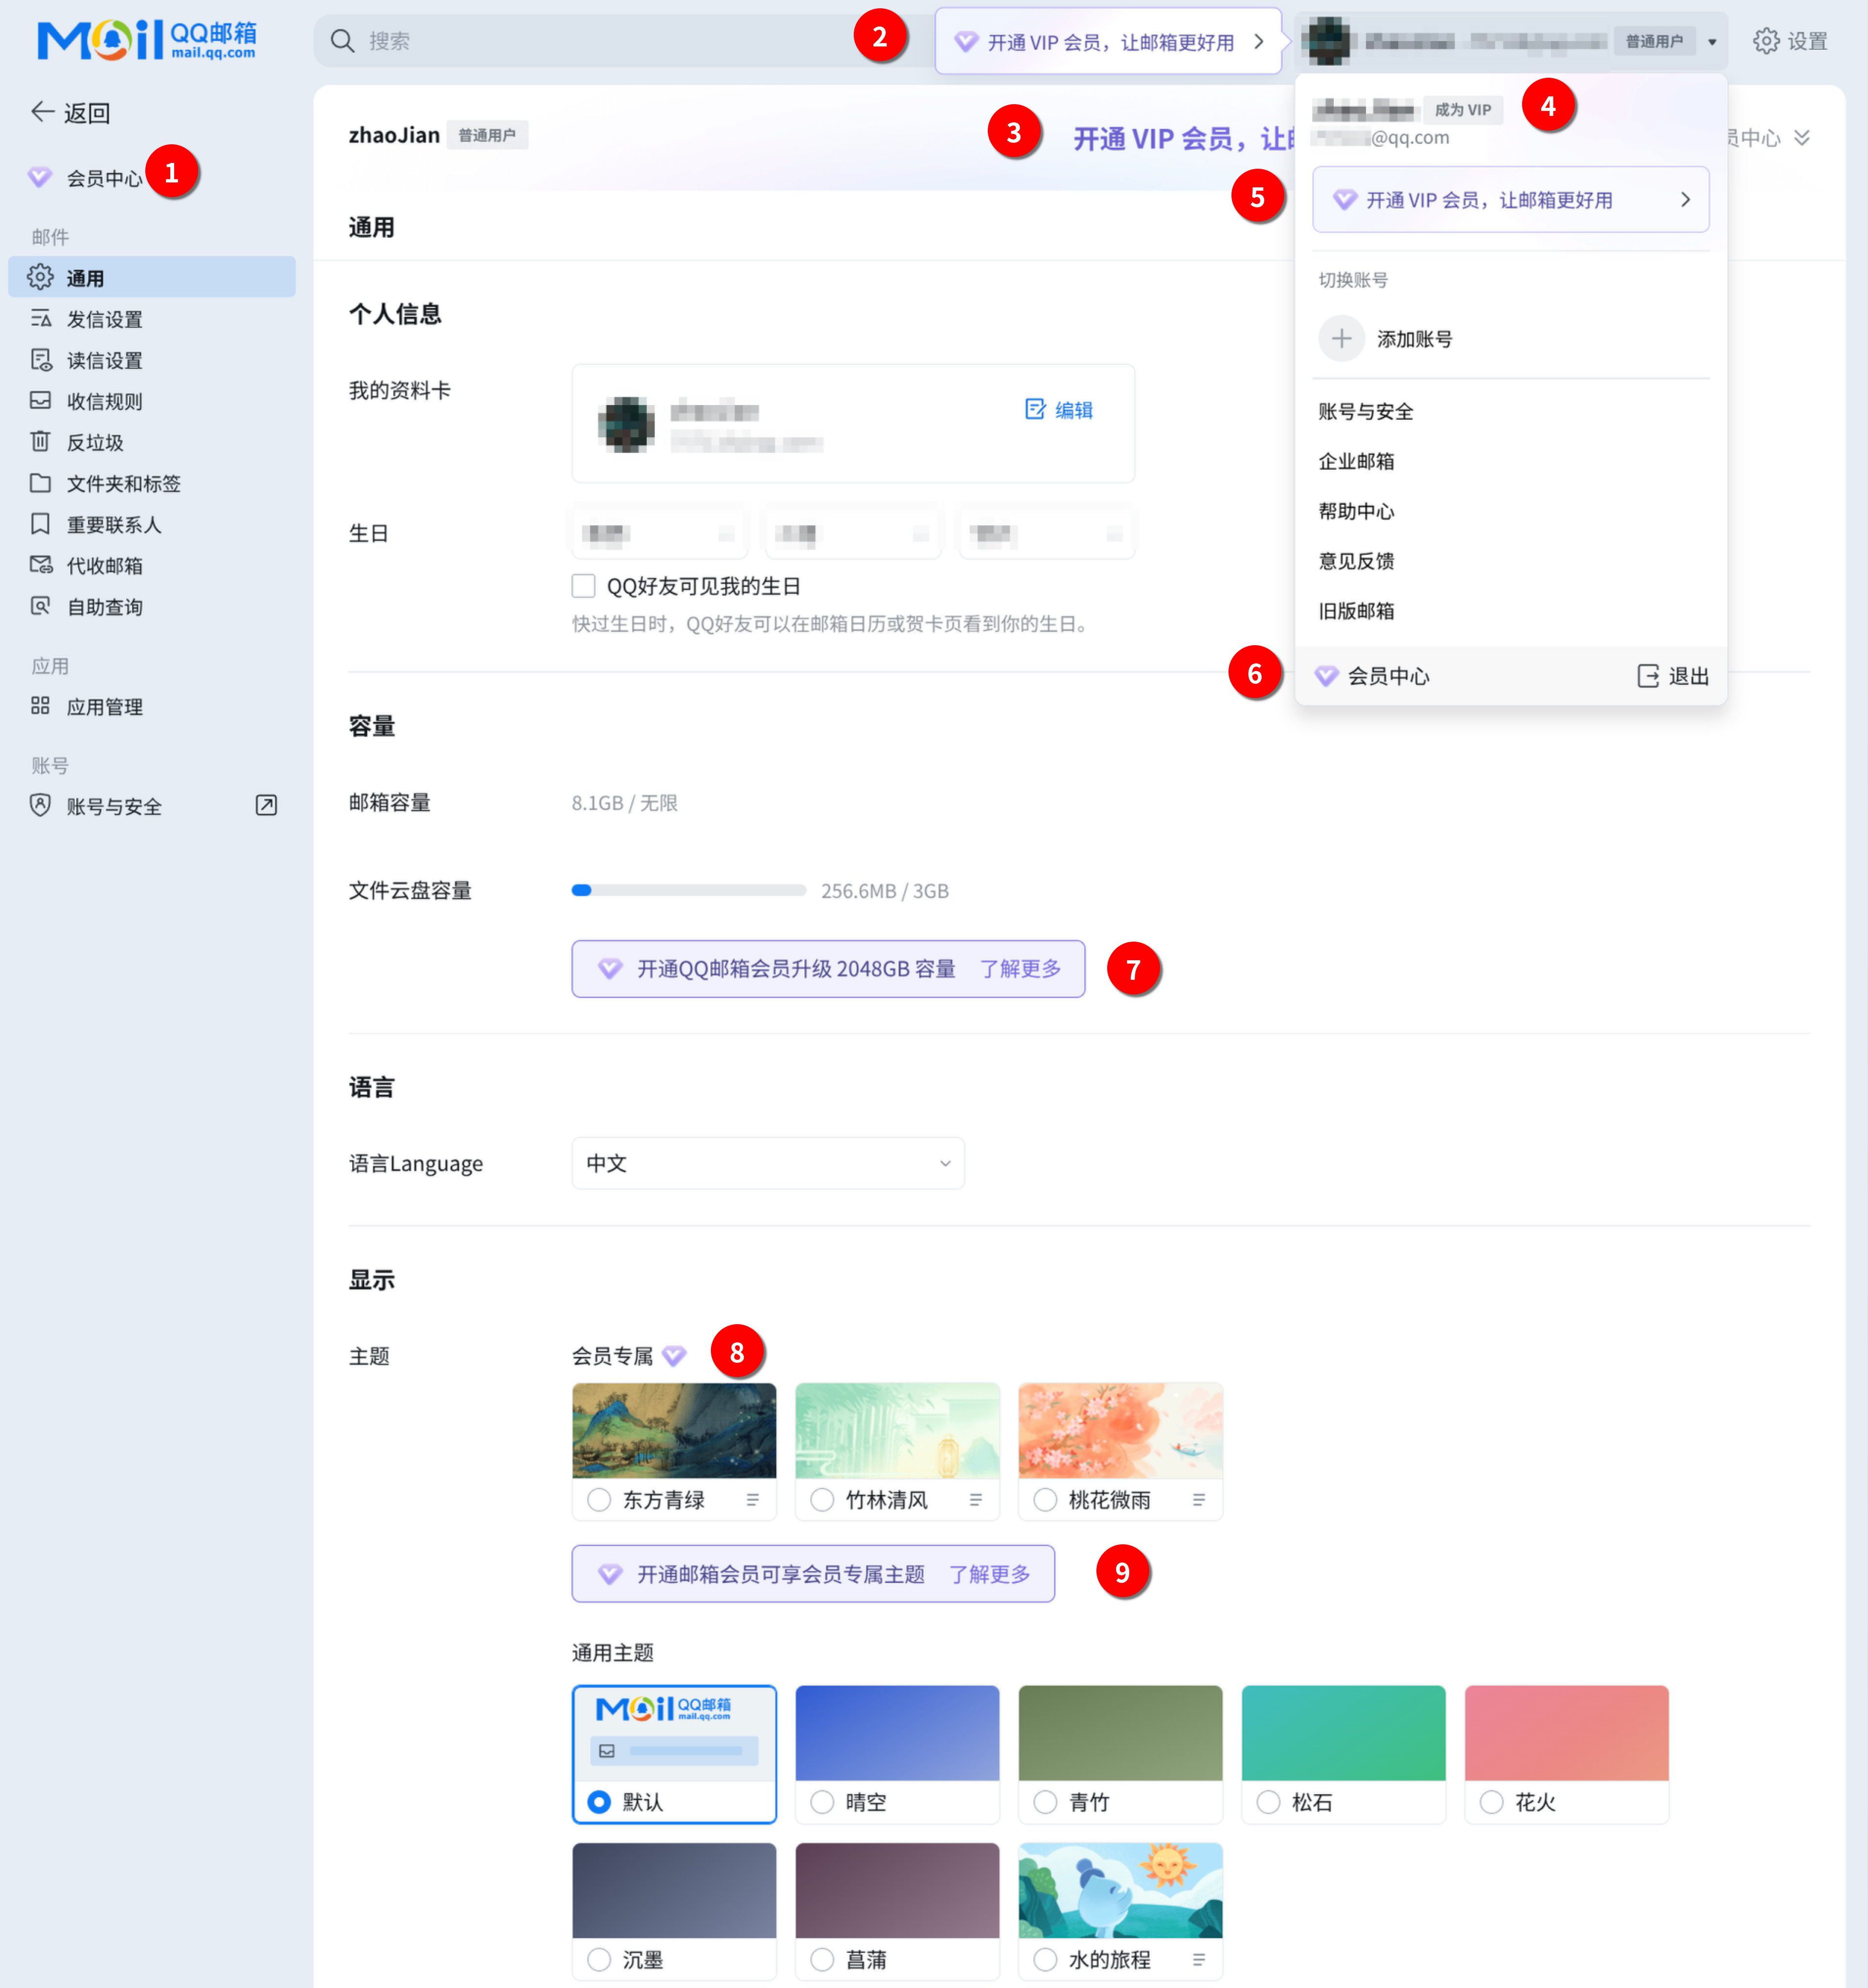
Task: Click the edit icon on profile card
Action: (x=1035, y=409)
